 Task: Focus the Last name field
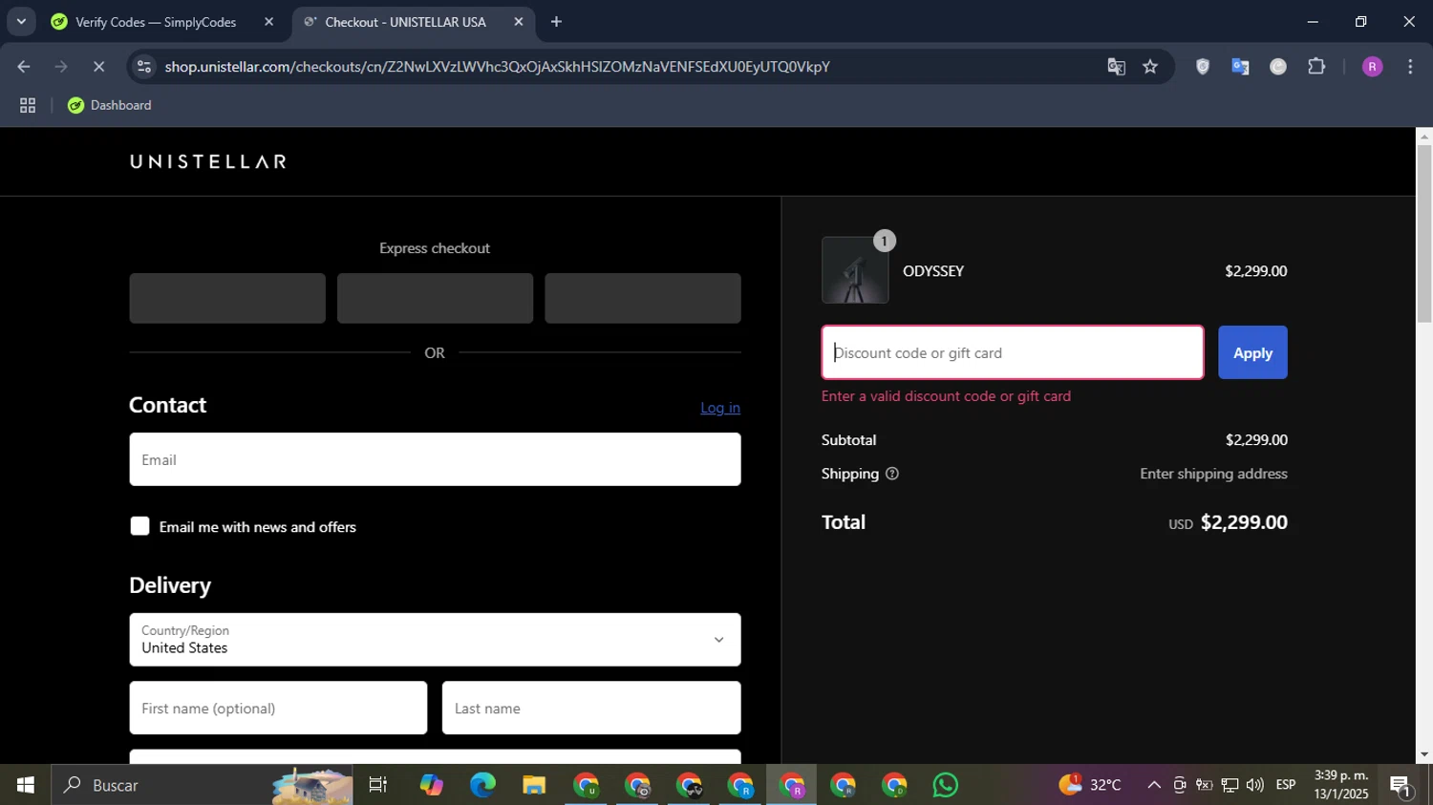coord(591,708)
